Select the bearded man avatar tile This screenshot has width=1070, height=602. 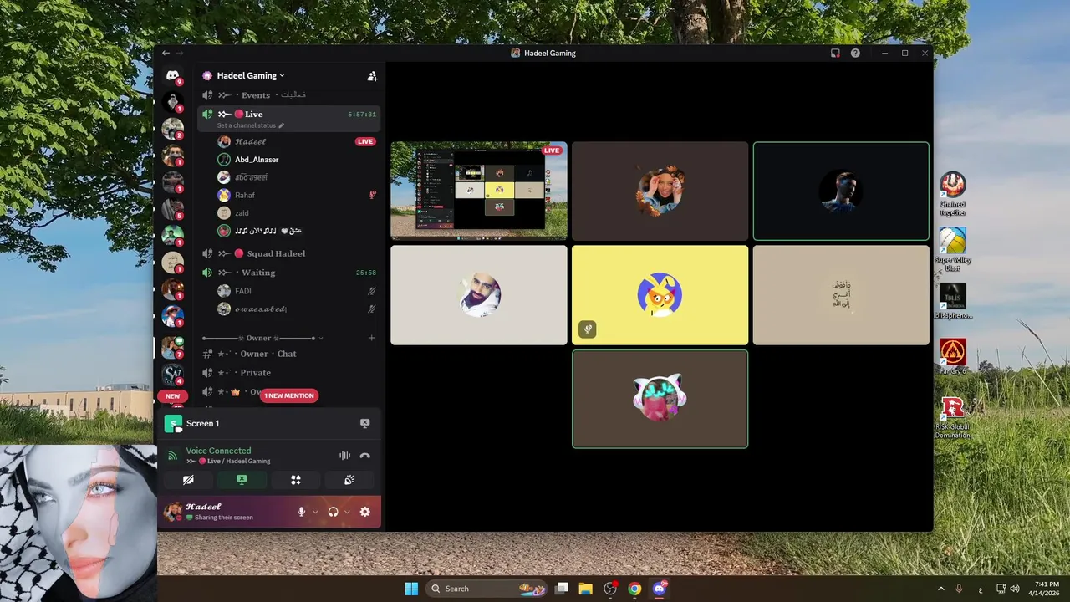click(479, 294)
